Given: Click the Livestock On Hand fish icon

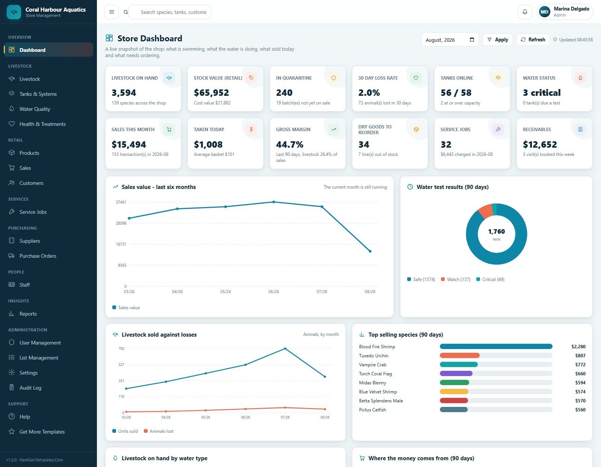Looking at the screenshot, I should (169, 78).
